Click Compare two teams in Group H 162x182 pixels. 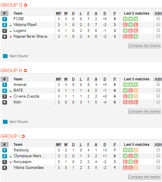click(x=144, y=111)
